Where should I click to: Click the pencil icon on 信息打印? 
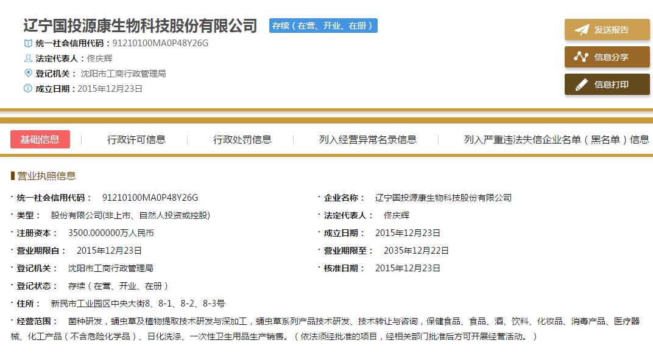(x=582, y=85)
